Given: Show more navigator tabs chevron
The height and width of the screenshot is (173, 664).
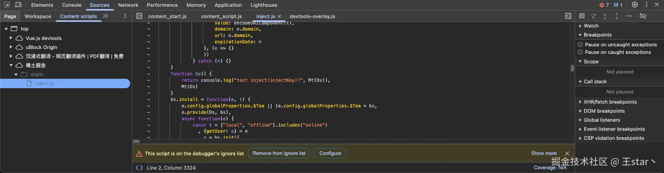Looking at the screenshot, I should [106, 16].
